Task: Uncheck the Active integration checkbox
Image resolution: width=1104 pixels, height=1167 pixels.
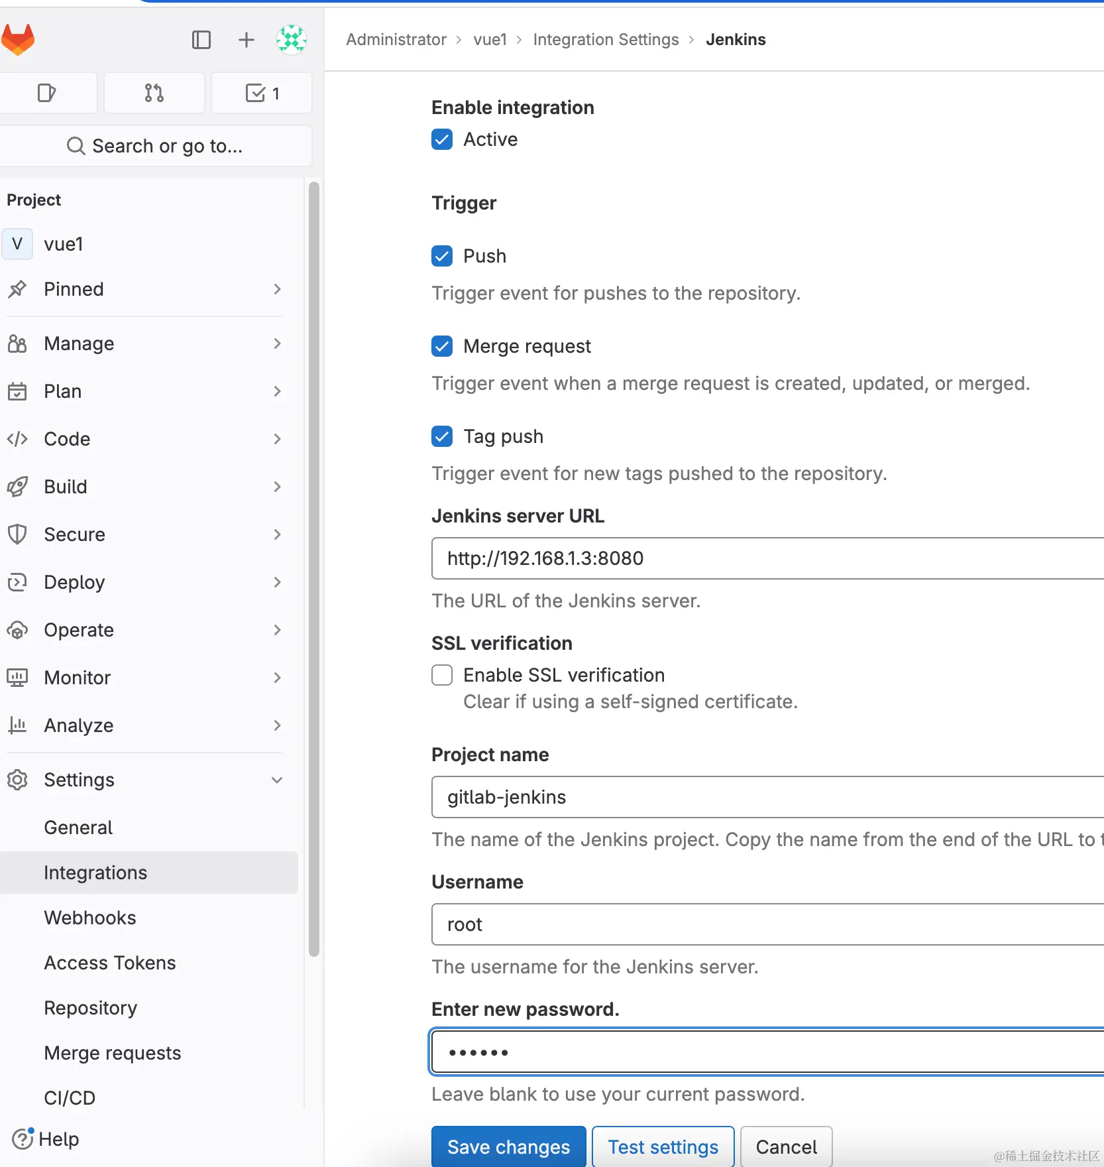Action: tap(442, 139)
